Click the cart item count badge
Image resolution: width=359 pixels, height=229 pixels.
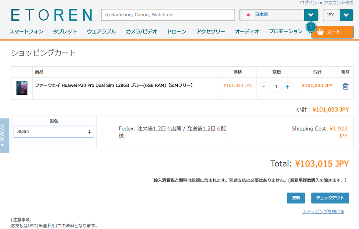[311, 27]
